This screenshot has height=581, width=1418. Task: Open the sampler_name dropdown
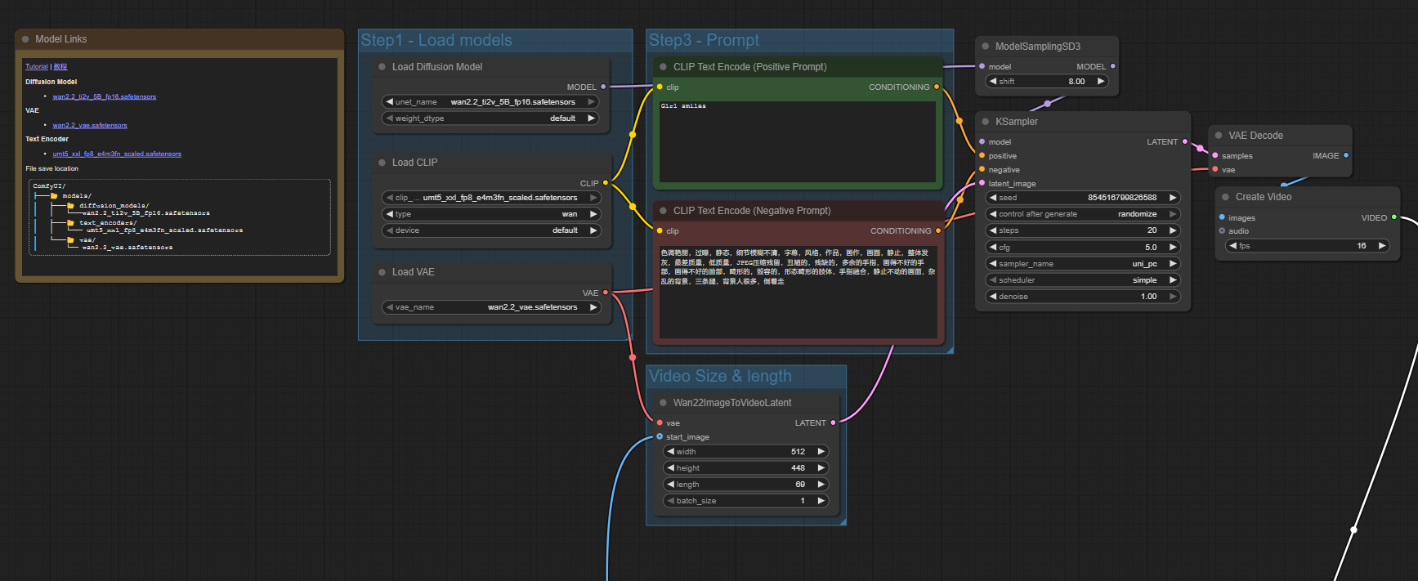pyautogui.click(x=1083, y=264)
